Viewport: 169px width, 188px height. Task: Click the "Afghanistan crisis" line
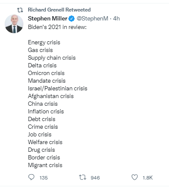pos(51,96)
